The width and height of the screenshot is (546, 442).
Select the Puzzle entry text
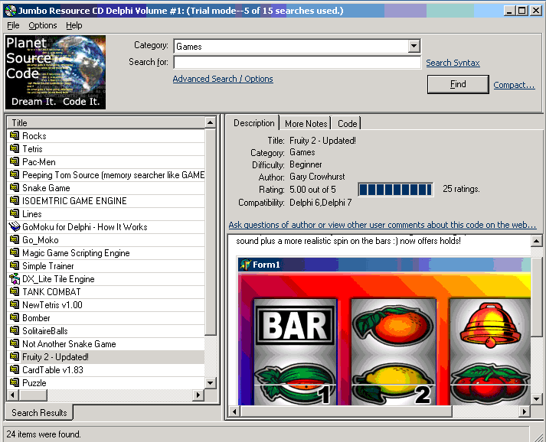tap(34, 383)
